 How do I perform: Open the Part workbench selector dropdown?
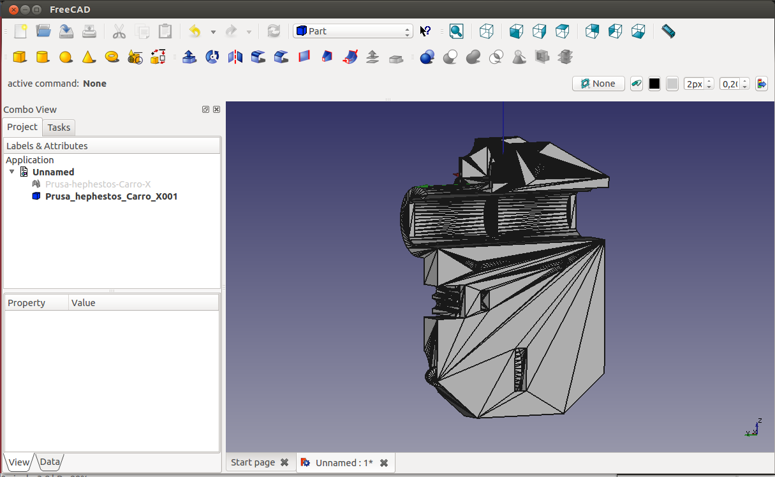tap(353, 31)
